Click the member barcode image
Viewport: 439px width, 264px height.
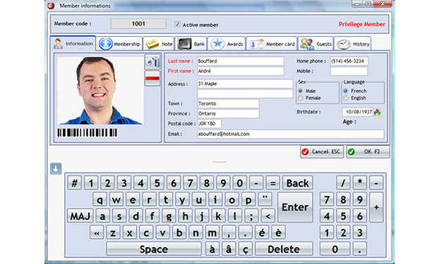pyautogui.click(x=88, y=132)
